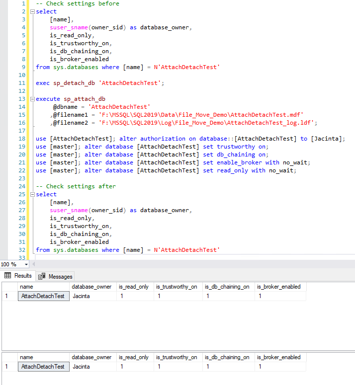This screenshot has height=385, width=355.
Task: Click the editor horizontal scrollbar left arrow
Action: pyautogui.click(x=34, y=264)
